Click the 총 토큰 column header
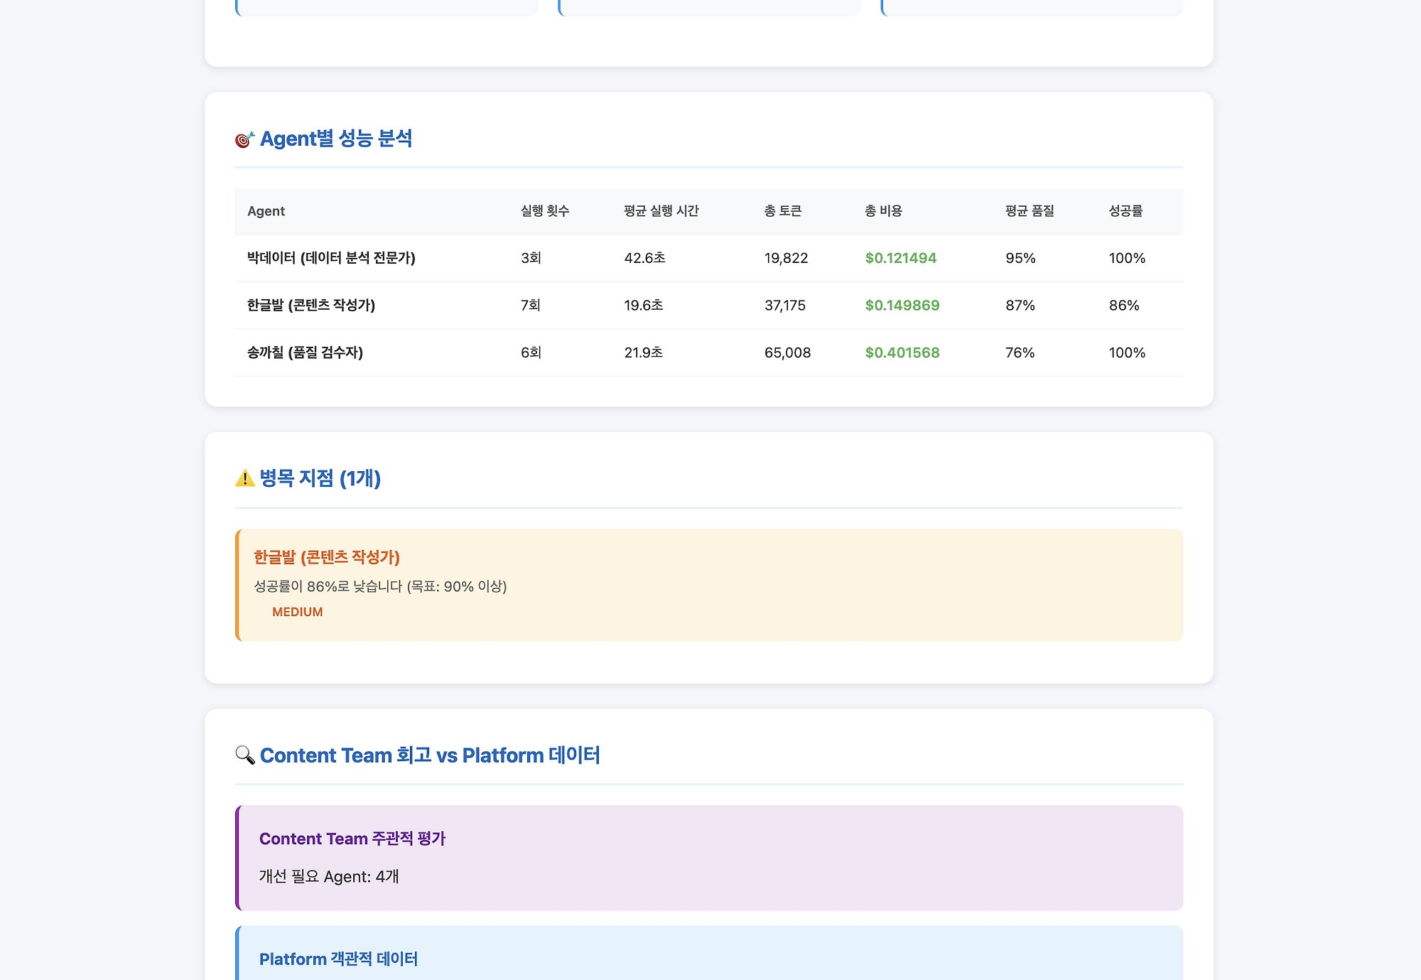Image resolution: width=1421 pixels, height=980 pixels. point(782,211)
